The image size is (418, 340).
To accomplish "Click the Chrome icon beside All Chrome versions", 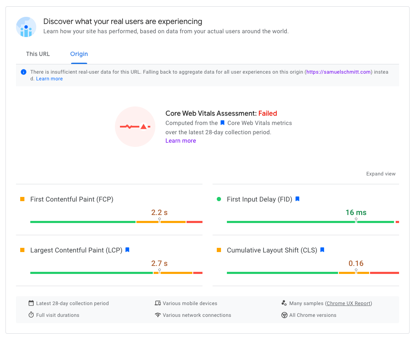I will click(284, 315).
